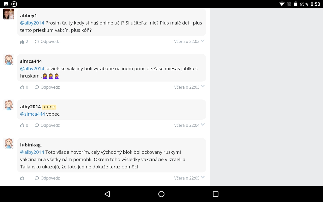Tap thumbs-up on alby2014's "vobec" comment
Image resolution: width=323 pixels, height=202 pixels.
(22, 125)
